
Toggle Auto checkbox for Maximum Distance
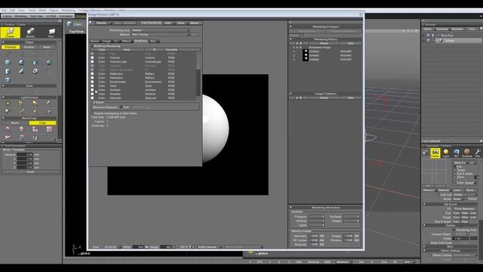point(121,107)
